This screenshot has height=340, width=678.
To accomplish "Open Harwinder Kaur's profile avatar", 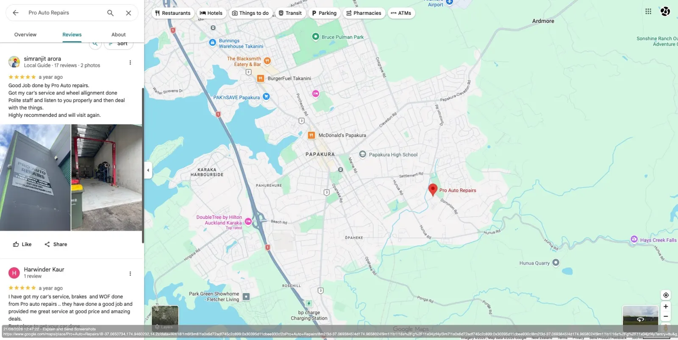I will click(14, 273).
